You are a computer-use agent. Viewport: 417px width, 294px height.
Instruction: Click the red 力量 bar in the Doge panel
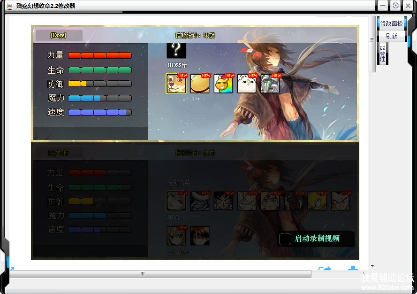pos(100,55)
